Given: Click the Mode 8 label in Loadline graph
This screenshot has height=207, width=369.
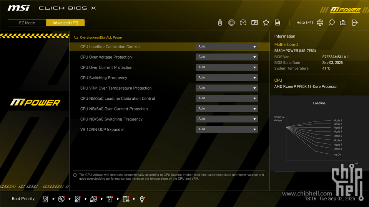Looking at the screenshot, I should (x=337, y=149).
